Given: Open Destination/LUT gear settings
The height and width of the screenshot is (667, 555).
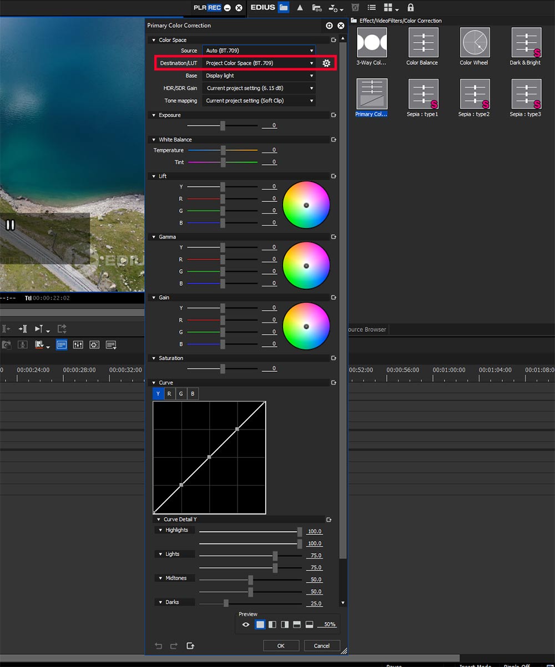Looking at the screenshot, I should 326,63.
